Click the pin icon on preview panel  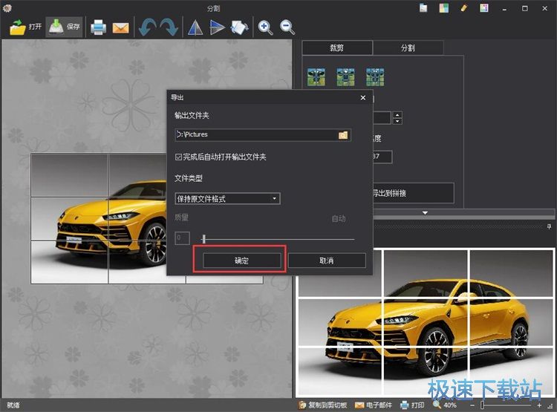(x=549, y=226)
